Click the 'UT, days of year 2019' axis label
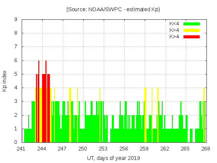Viewport: 217px width, 163px height. [113, 158]
